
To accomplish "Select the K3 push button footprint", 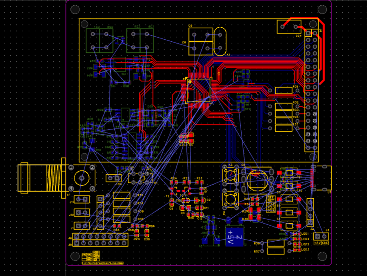I will (x=231, y=175).
